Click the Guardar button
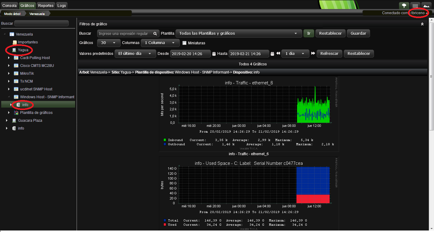Viewport: 434px width, 232px height. (358, 33)
